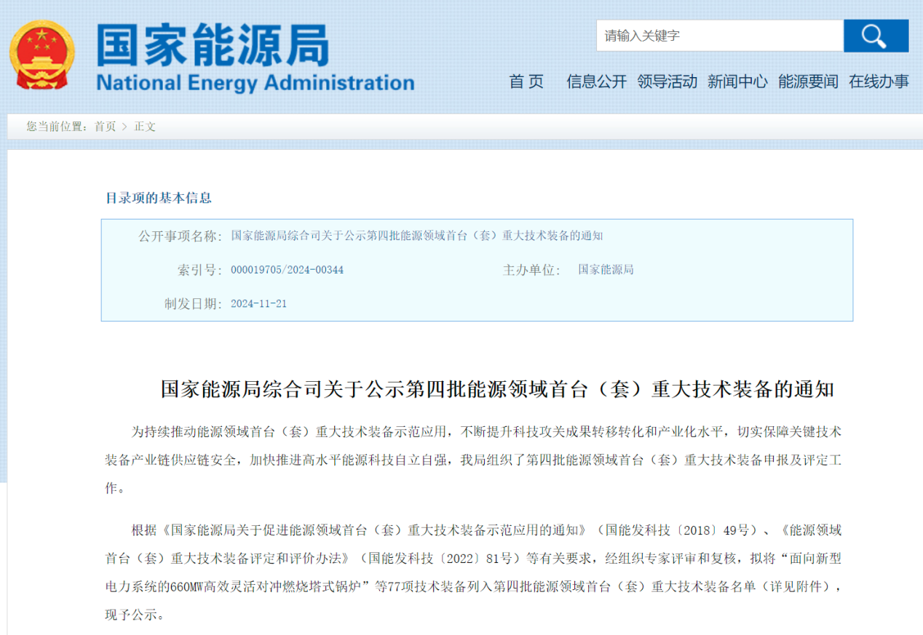The image size is (923, 635).
Task: Click the magnifier search button
Action: (876, 36)
